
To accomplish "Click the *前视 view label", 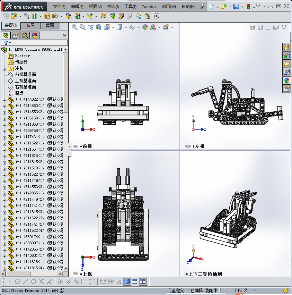I will coord(86,146).
